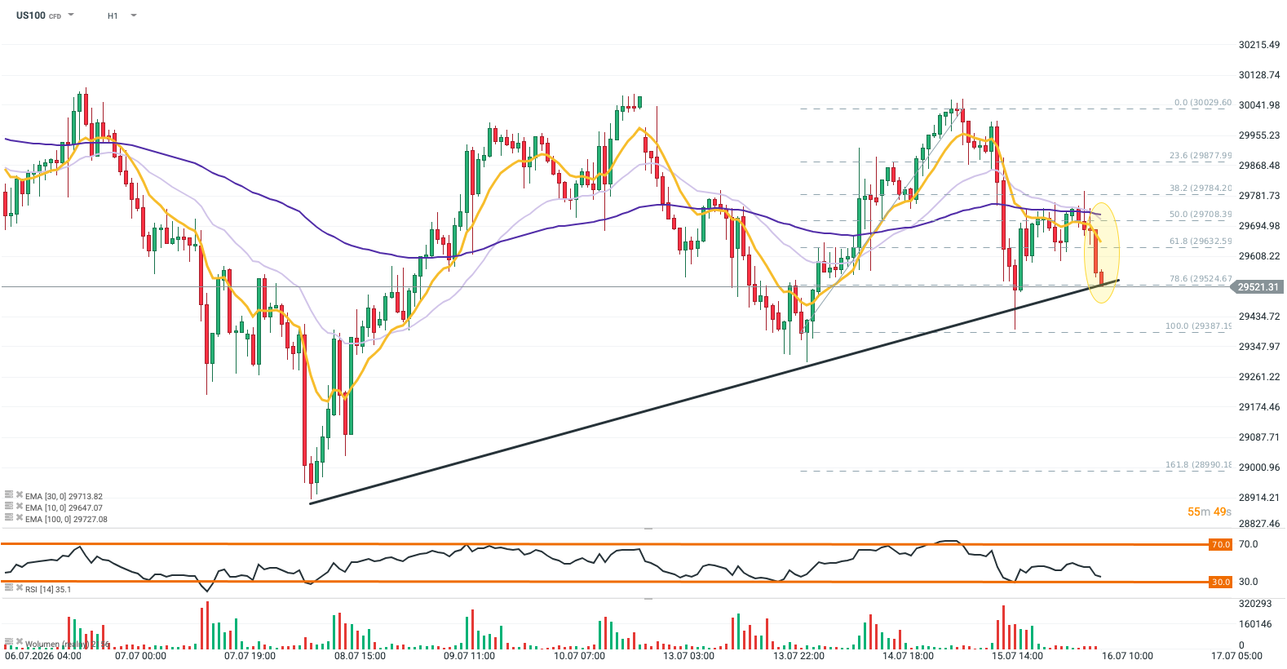Expand the US100 CFD symbol dropdown

pyautogui.click(x=71, y=15)
